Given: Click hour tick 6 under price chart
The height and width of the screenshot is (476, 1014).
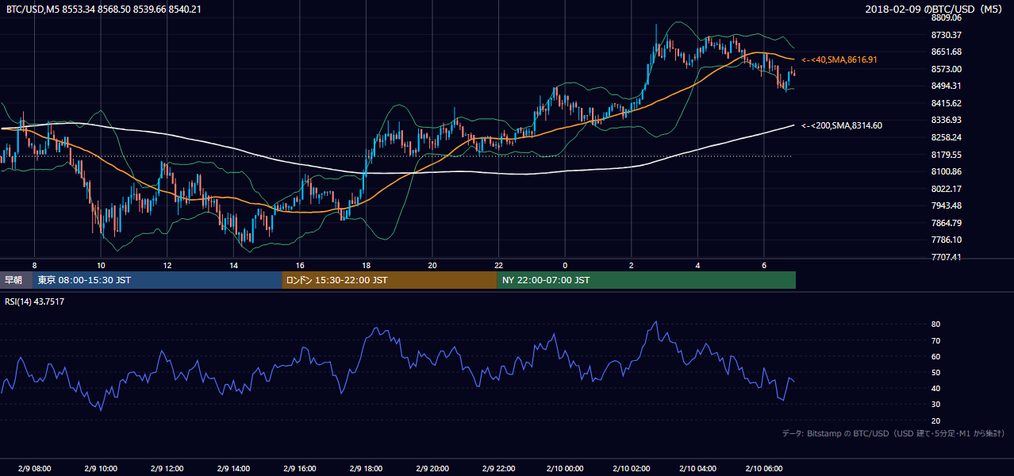Looking at the screenshot, I should click(x=763, y=265).
